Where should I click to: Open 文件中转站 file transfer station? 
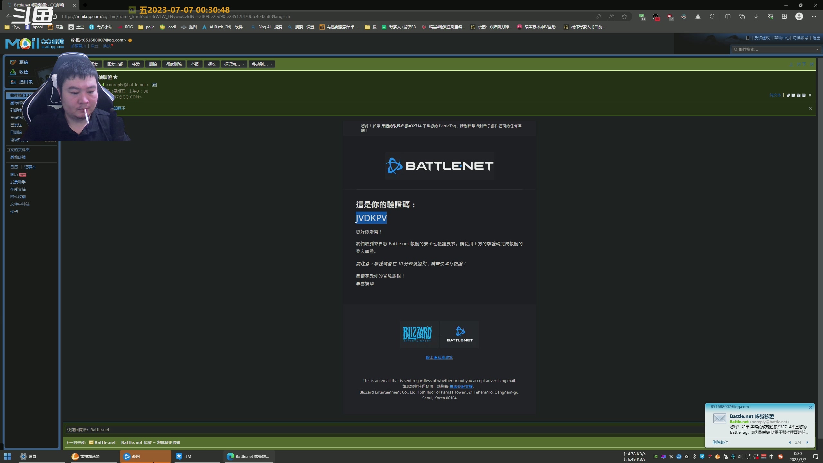[x=20, y=204]
